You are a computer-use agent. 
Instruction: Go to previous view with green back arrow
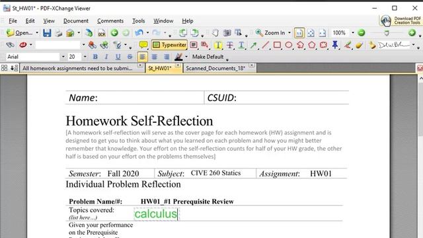114,33
